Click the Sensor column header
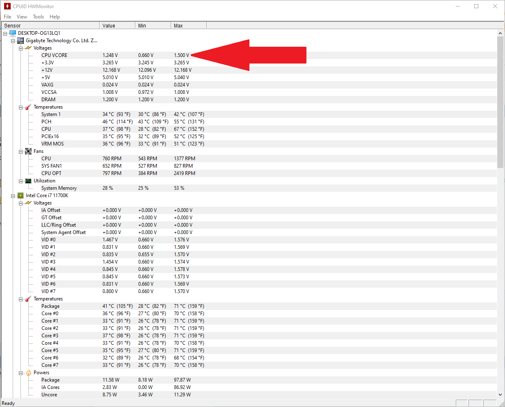505x407 pixels. point(50,25)
